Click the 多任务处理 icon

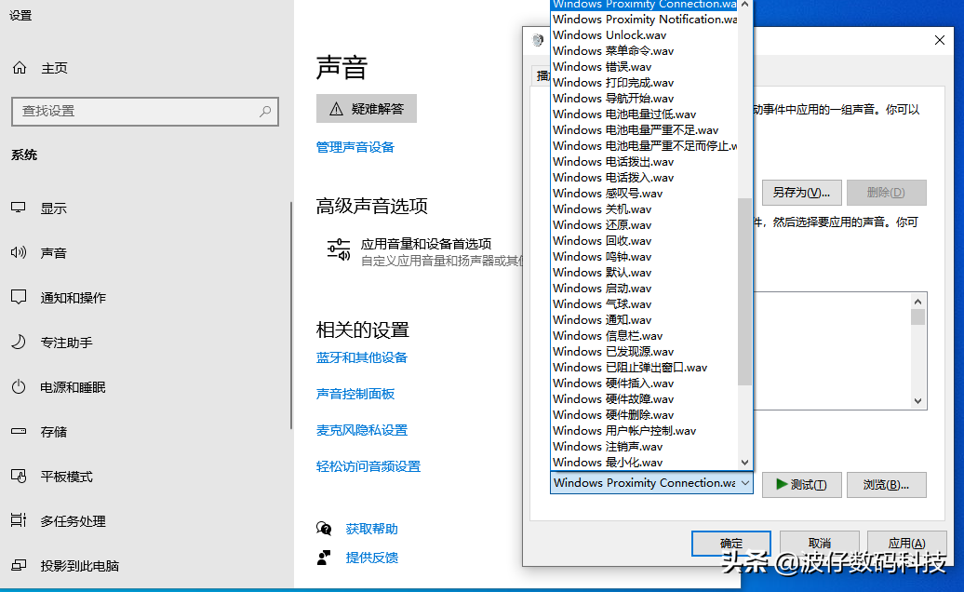(19, 520)
